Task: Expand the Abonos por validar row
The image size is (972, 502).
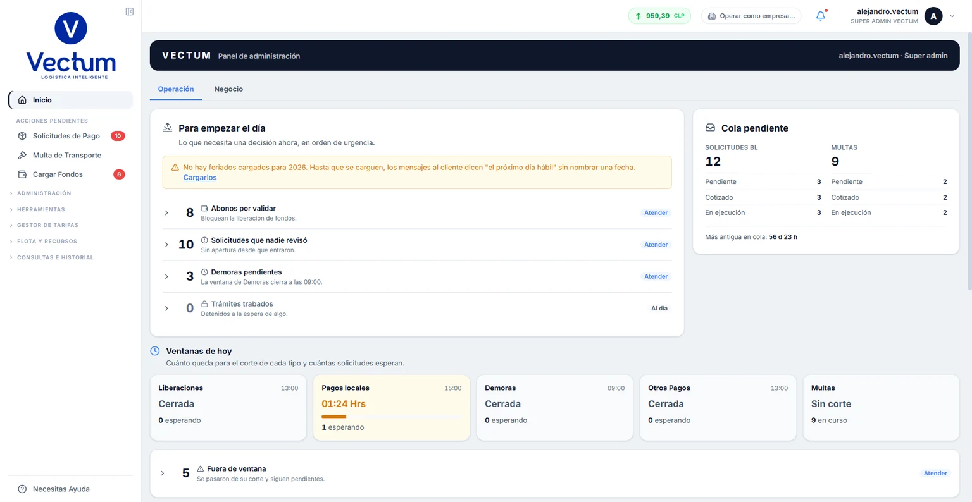Action: coord(166,213)
